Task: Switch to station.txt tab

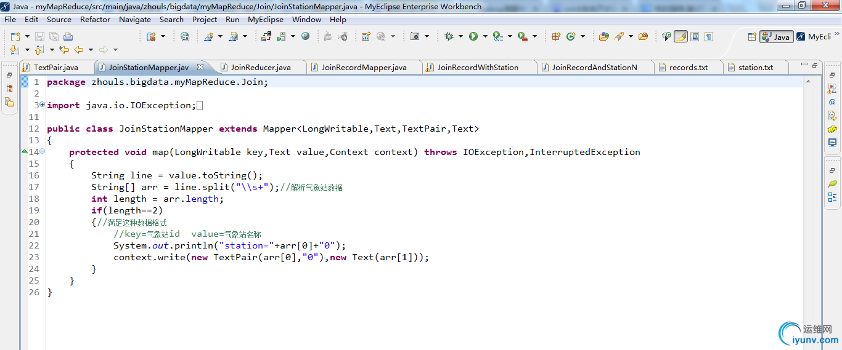Action: pyautogui.click(x=756, y=67)
